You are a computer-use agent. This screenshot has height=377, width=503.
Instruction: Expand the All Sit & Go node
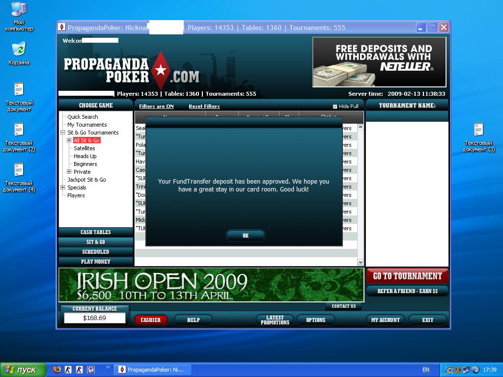[69, 140]
